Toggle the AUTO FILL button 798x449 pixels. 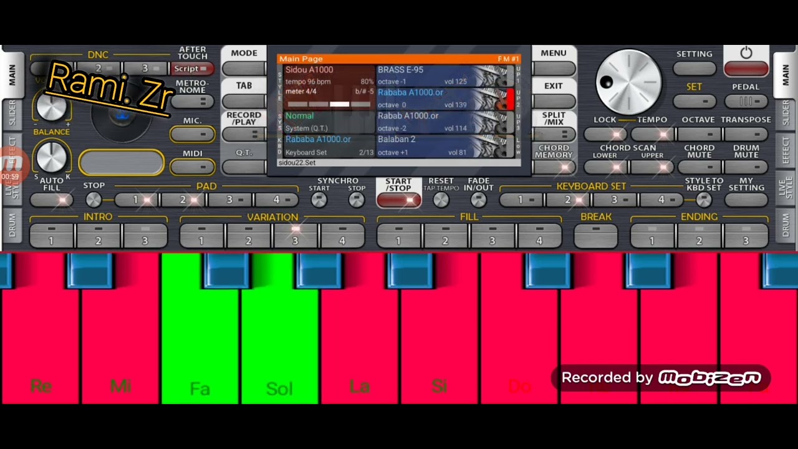click(52, 200)
